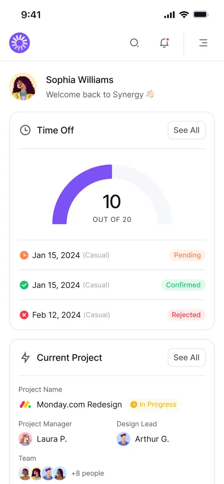
Task: Open the hamburger menu icon
Action: pos(203,43)
